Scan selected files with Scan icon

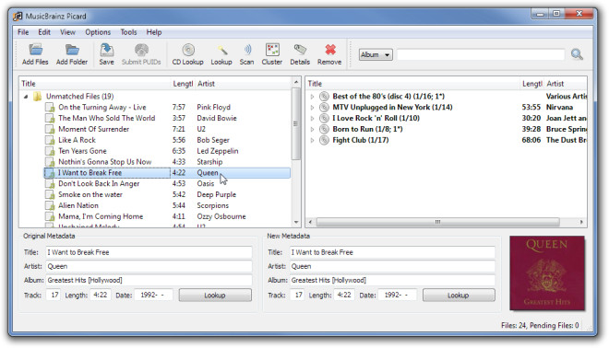tap(247, 50)
